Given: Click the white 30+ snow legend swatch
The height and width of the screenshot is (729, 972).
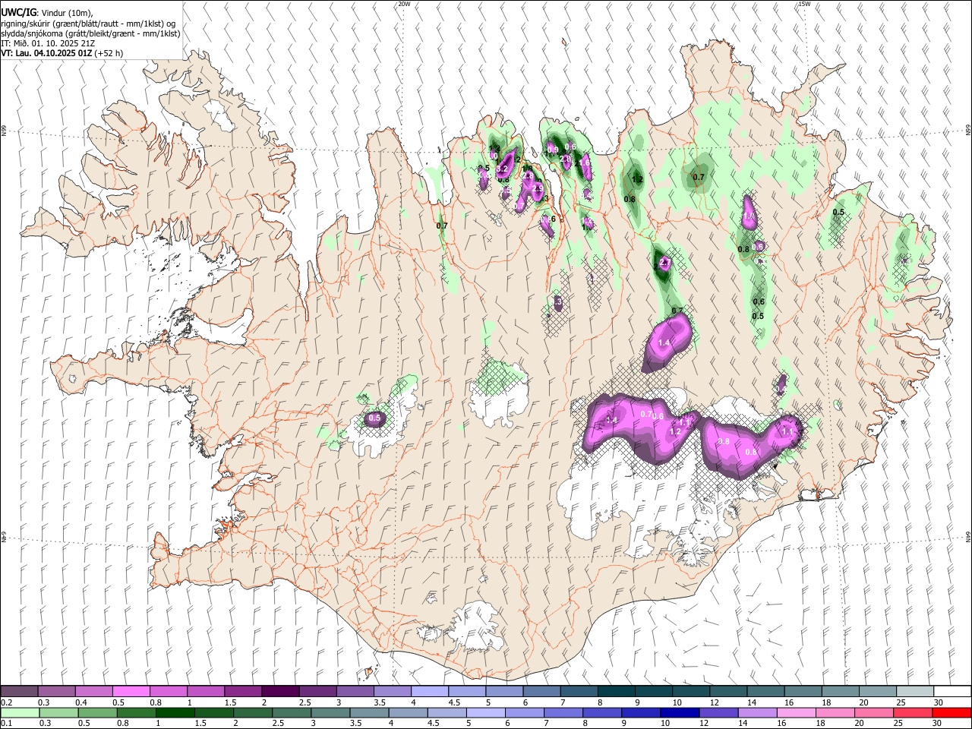Looking at the screenshot, I should click(x=951, y=692).
